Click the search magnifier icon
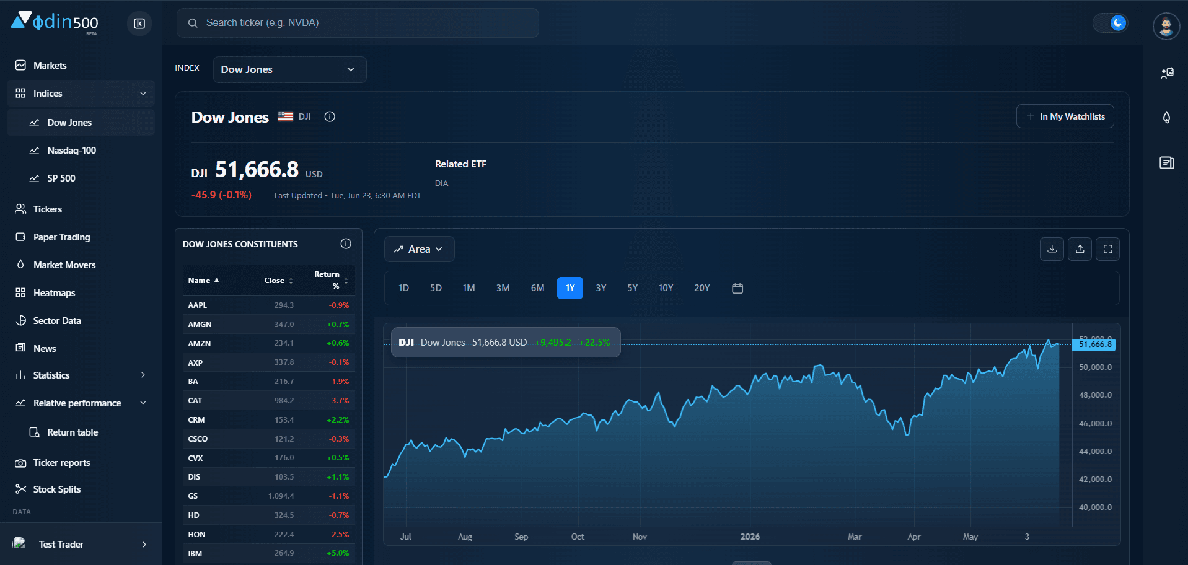 pyautogui.click(x=193, y=23)
